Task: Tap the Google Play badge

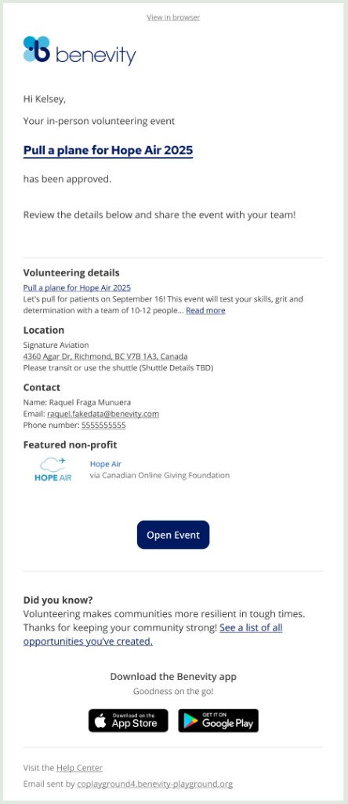Action: pyautogui.click(x=219, y=721)
